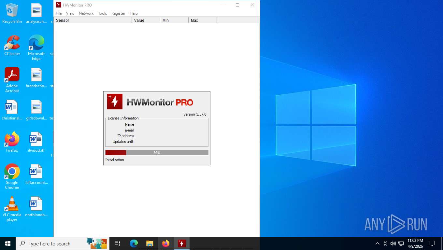The image size is (443, 250).
Task: Click the HWMonitor PRO splash logo
Action: tap(115, 102)
